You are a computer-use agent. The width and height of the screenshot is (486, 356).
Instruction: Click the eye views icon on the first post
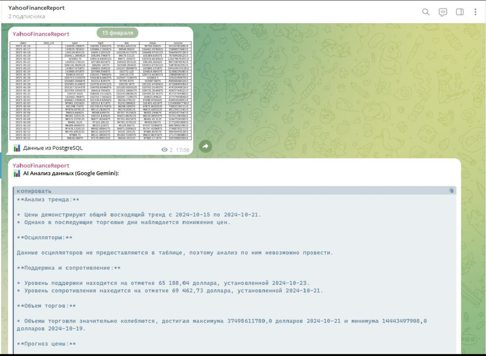click(x=164, y=150)
